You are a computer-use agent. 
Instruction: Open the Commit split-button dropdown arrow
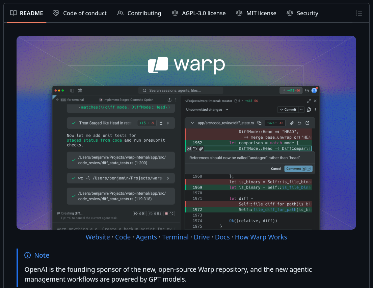tap(301, 109)
